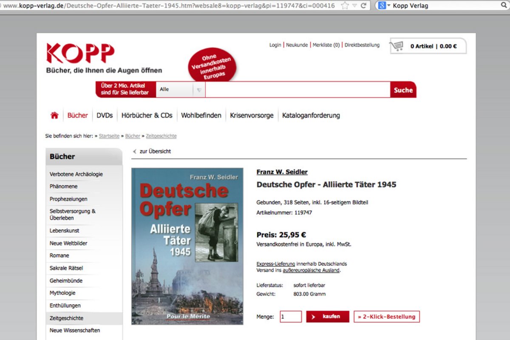This screenshot has height=340, width=510.
Task: Open the DVDs menu tab
Action: 105,115
